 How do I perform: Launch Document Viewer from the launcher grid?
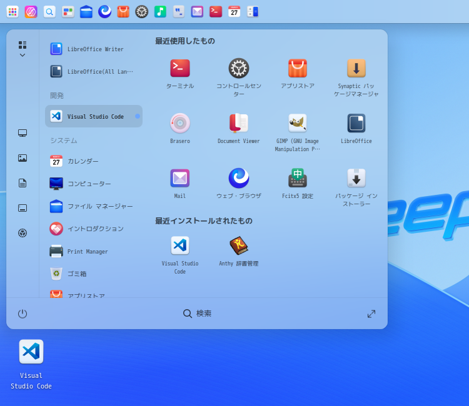[x=238, y=124]
